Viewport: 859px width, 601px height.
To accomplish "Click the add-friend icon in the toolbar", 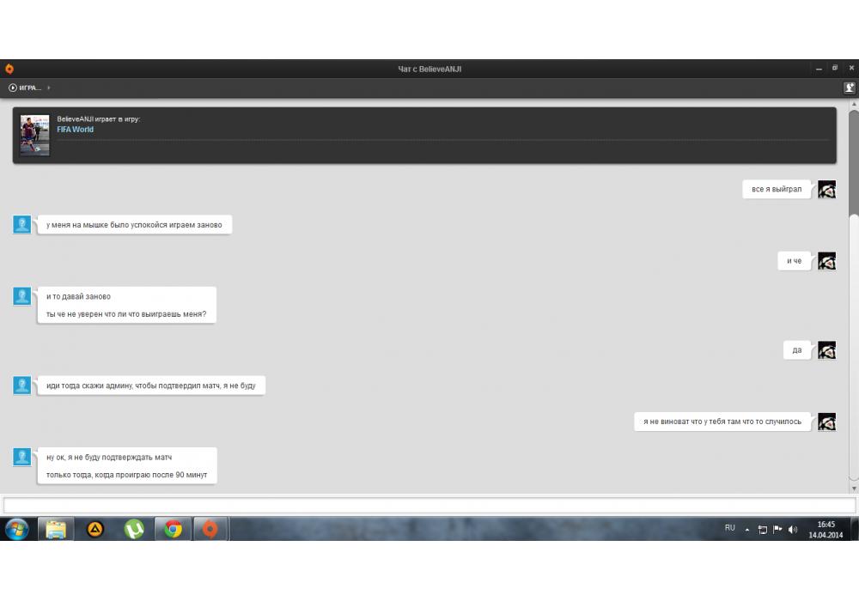I will coord(850,88).
